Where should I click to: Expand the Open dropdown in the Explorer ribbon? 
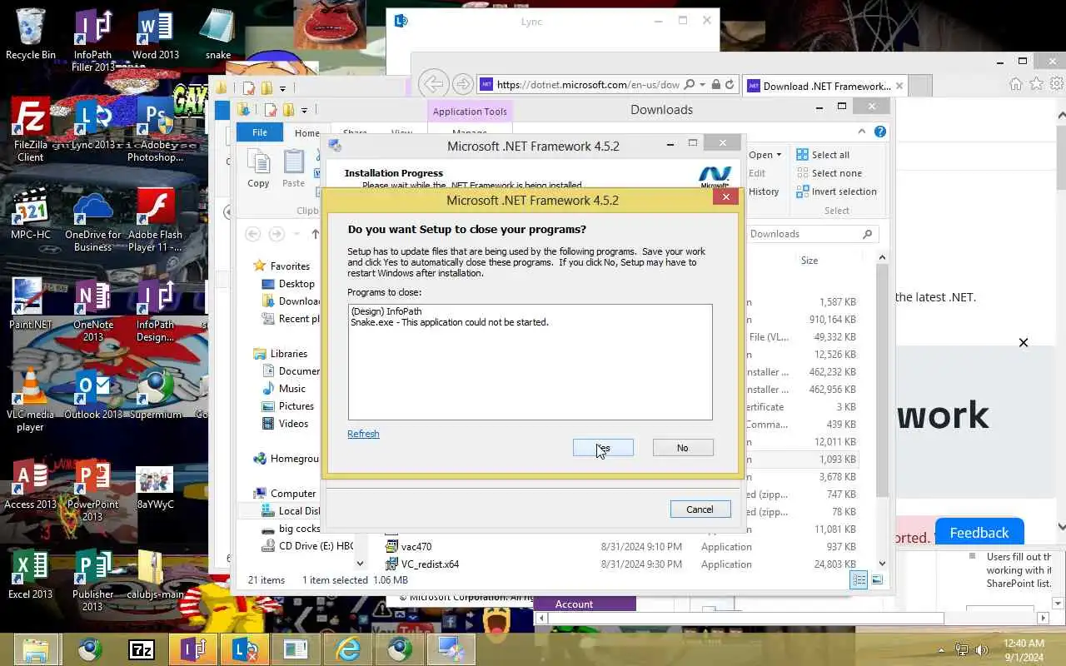point(765,155)
